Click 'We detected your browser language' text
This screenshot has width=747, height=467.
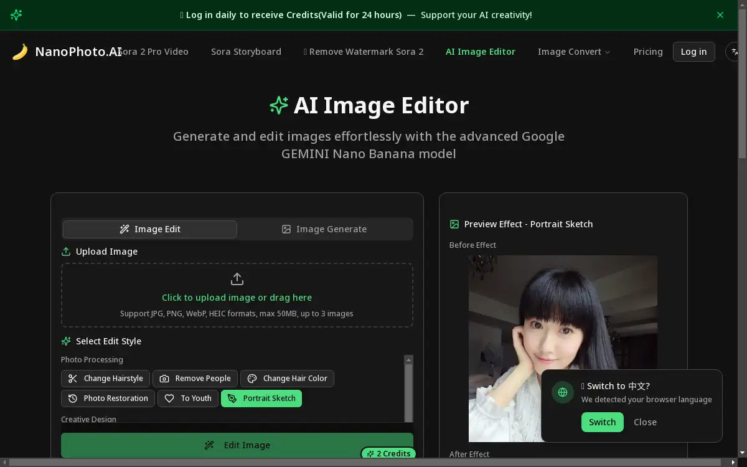click(647, 400)
